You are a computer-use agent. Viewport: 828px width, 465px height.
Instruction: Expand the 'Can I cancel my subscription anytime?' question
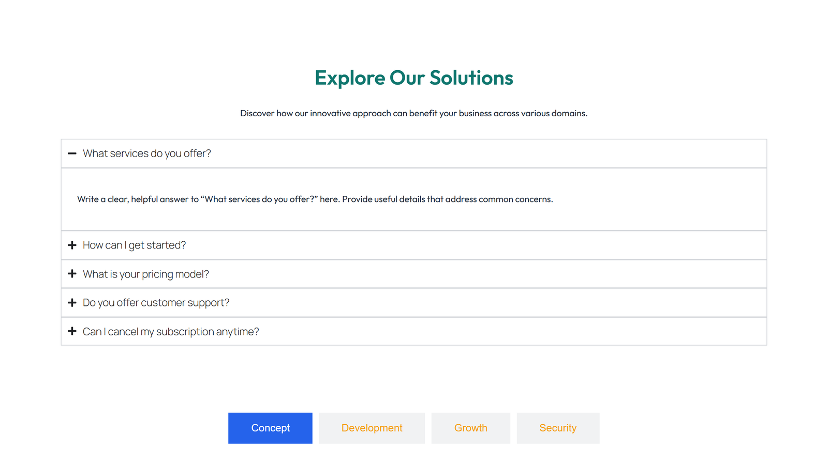coord(171,331)
